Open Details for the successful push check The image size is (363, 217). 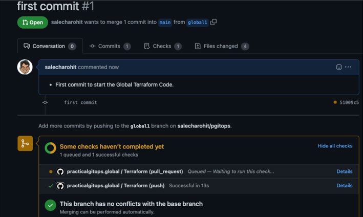[345, 186]
